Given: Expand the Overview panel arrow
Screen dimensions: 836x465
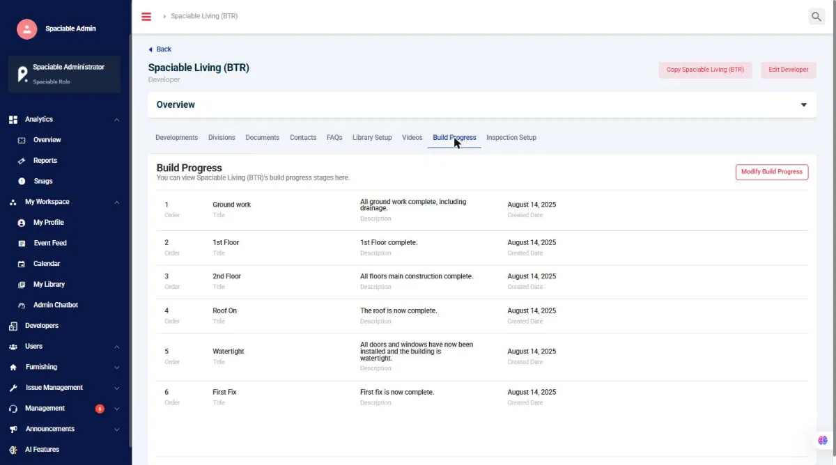Looking at the screenshot, I should pyautogui.click(x=803, y=105).
